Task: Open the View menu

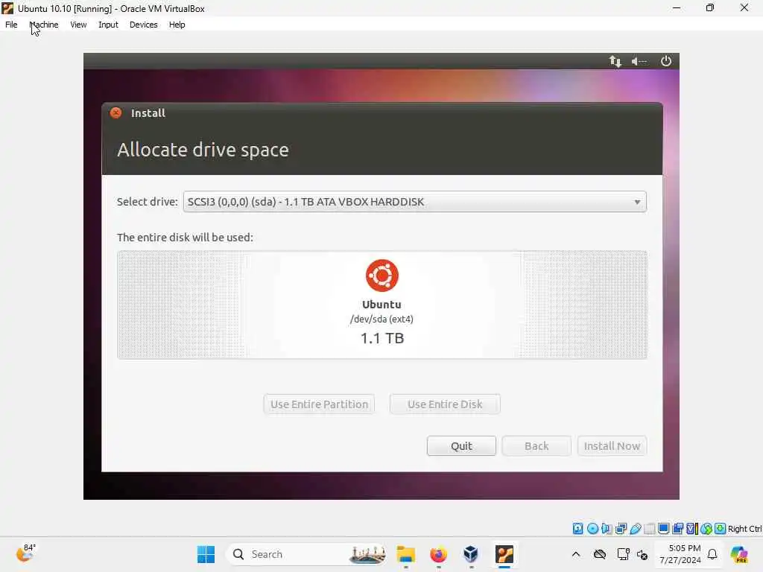Action: (x=78, y=25)
